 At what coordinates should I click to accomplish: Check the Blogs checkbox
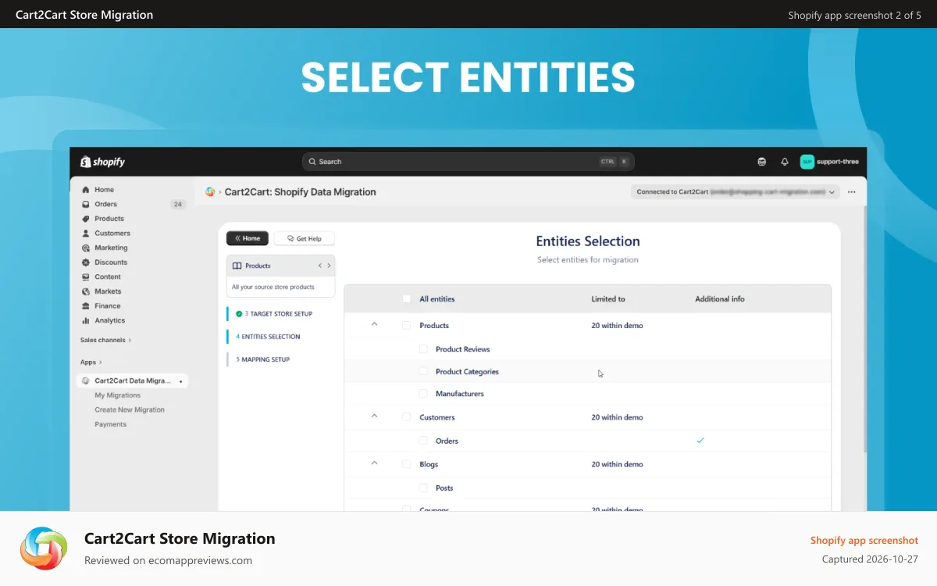pos(406,464)
